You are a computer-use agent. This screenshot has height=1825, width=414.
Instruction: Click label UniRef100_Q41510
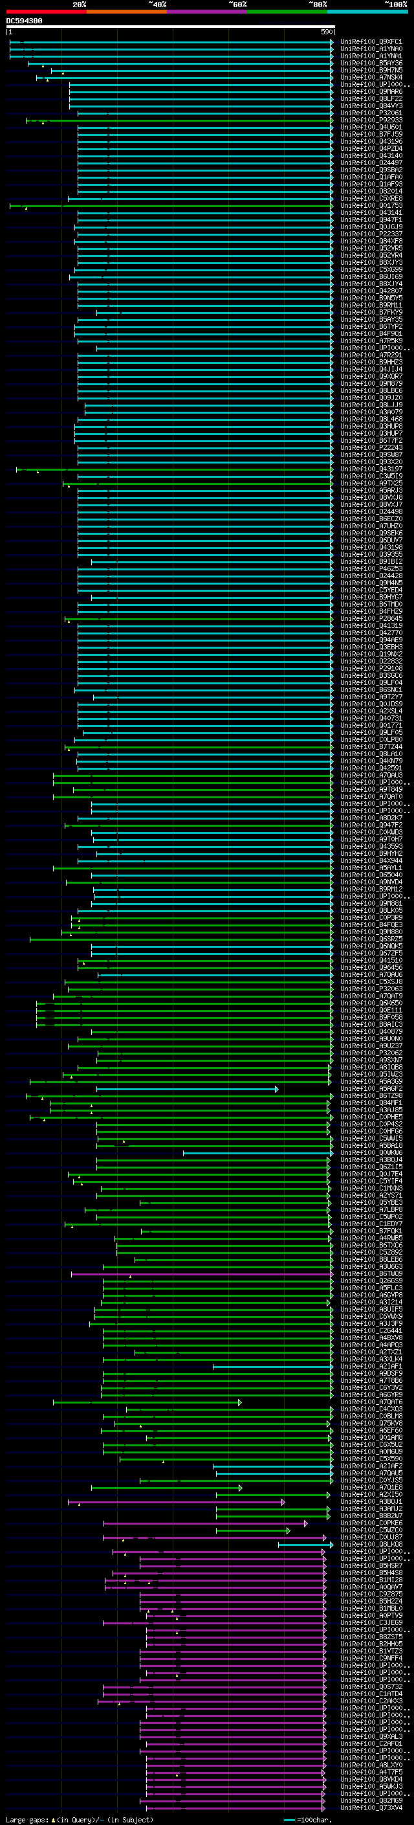371,960
